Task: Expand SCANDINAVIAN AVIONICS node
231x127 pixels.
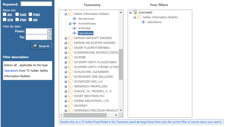Action: (x=66, y=53)
